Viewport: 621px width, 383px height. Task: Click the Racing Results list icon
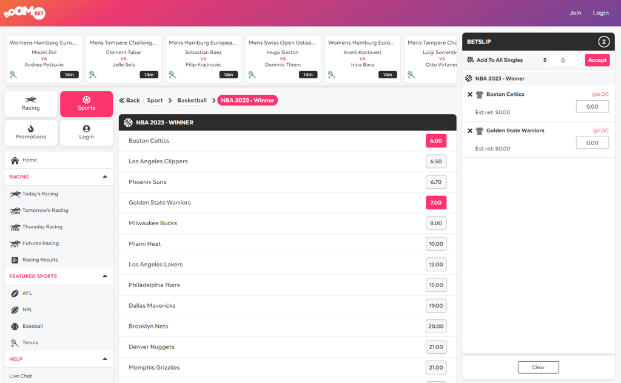15,260
